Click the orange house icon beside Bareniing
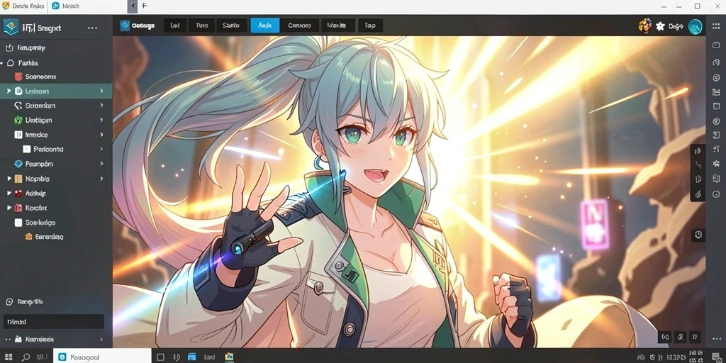Image resolution: width=726 pixels, height=363 pixels. click(28, 237)
